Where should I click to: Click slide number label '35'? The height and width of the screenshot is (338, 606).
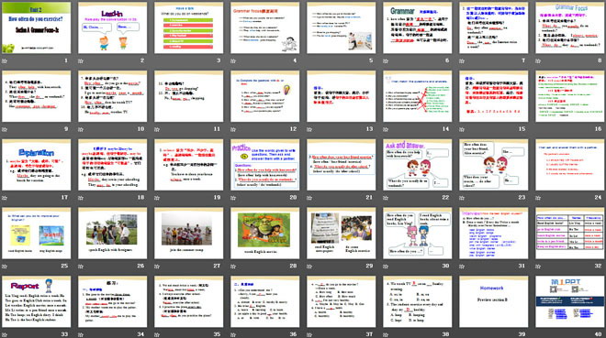click(217, 334)
